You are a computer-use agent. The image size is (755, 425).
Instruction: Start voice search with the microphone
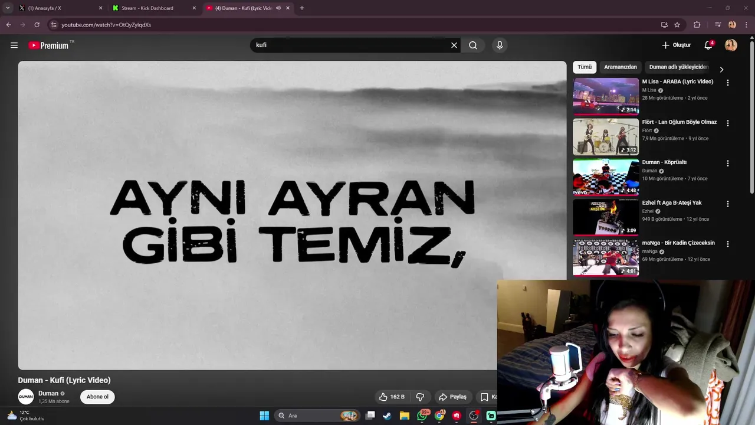tap(500, 45)
